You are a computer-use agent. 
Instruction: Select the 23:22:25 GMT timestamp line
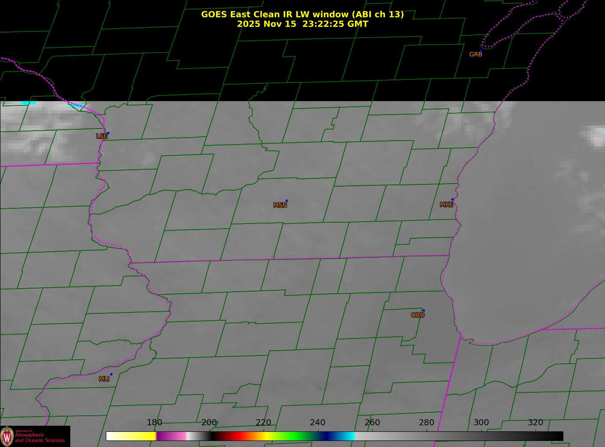(x=302, y=24)
